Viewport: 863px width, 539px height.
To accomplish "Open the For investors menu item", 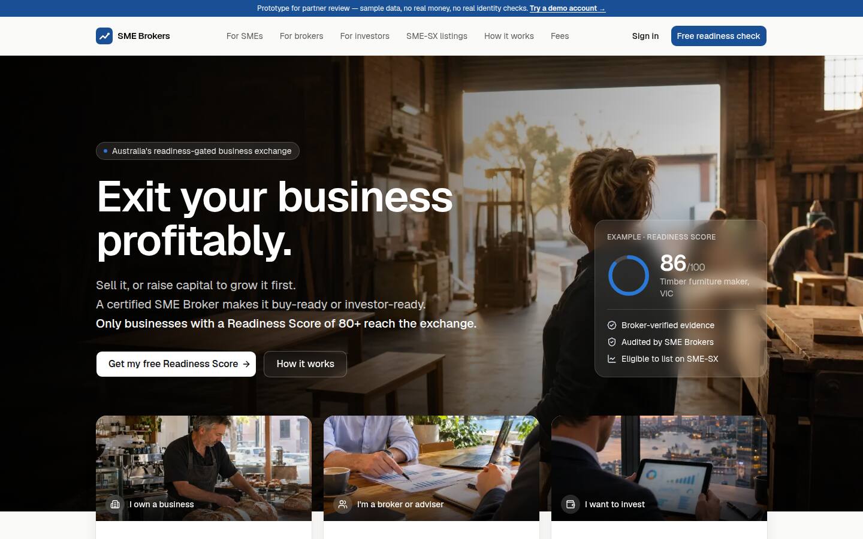I will tap(365, 36).
